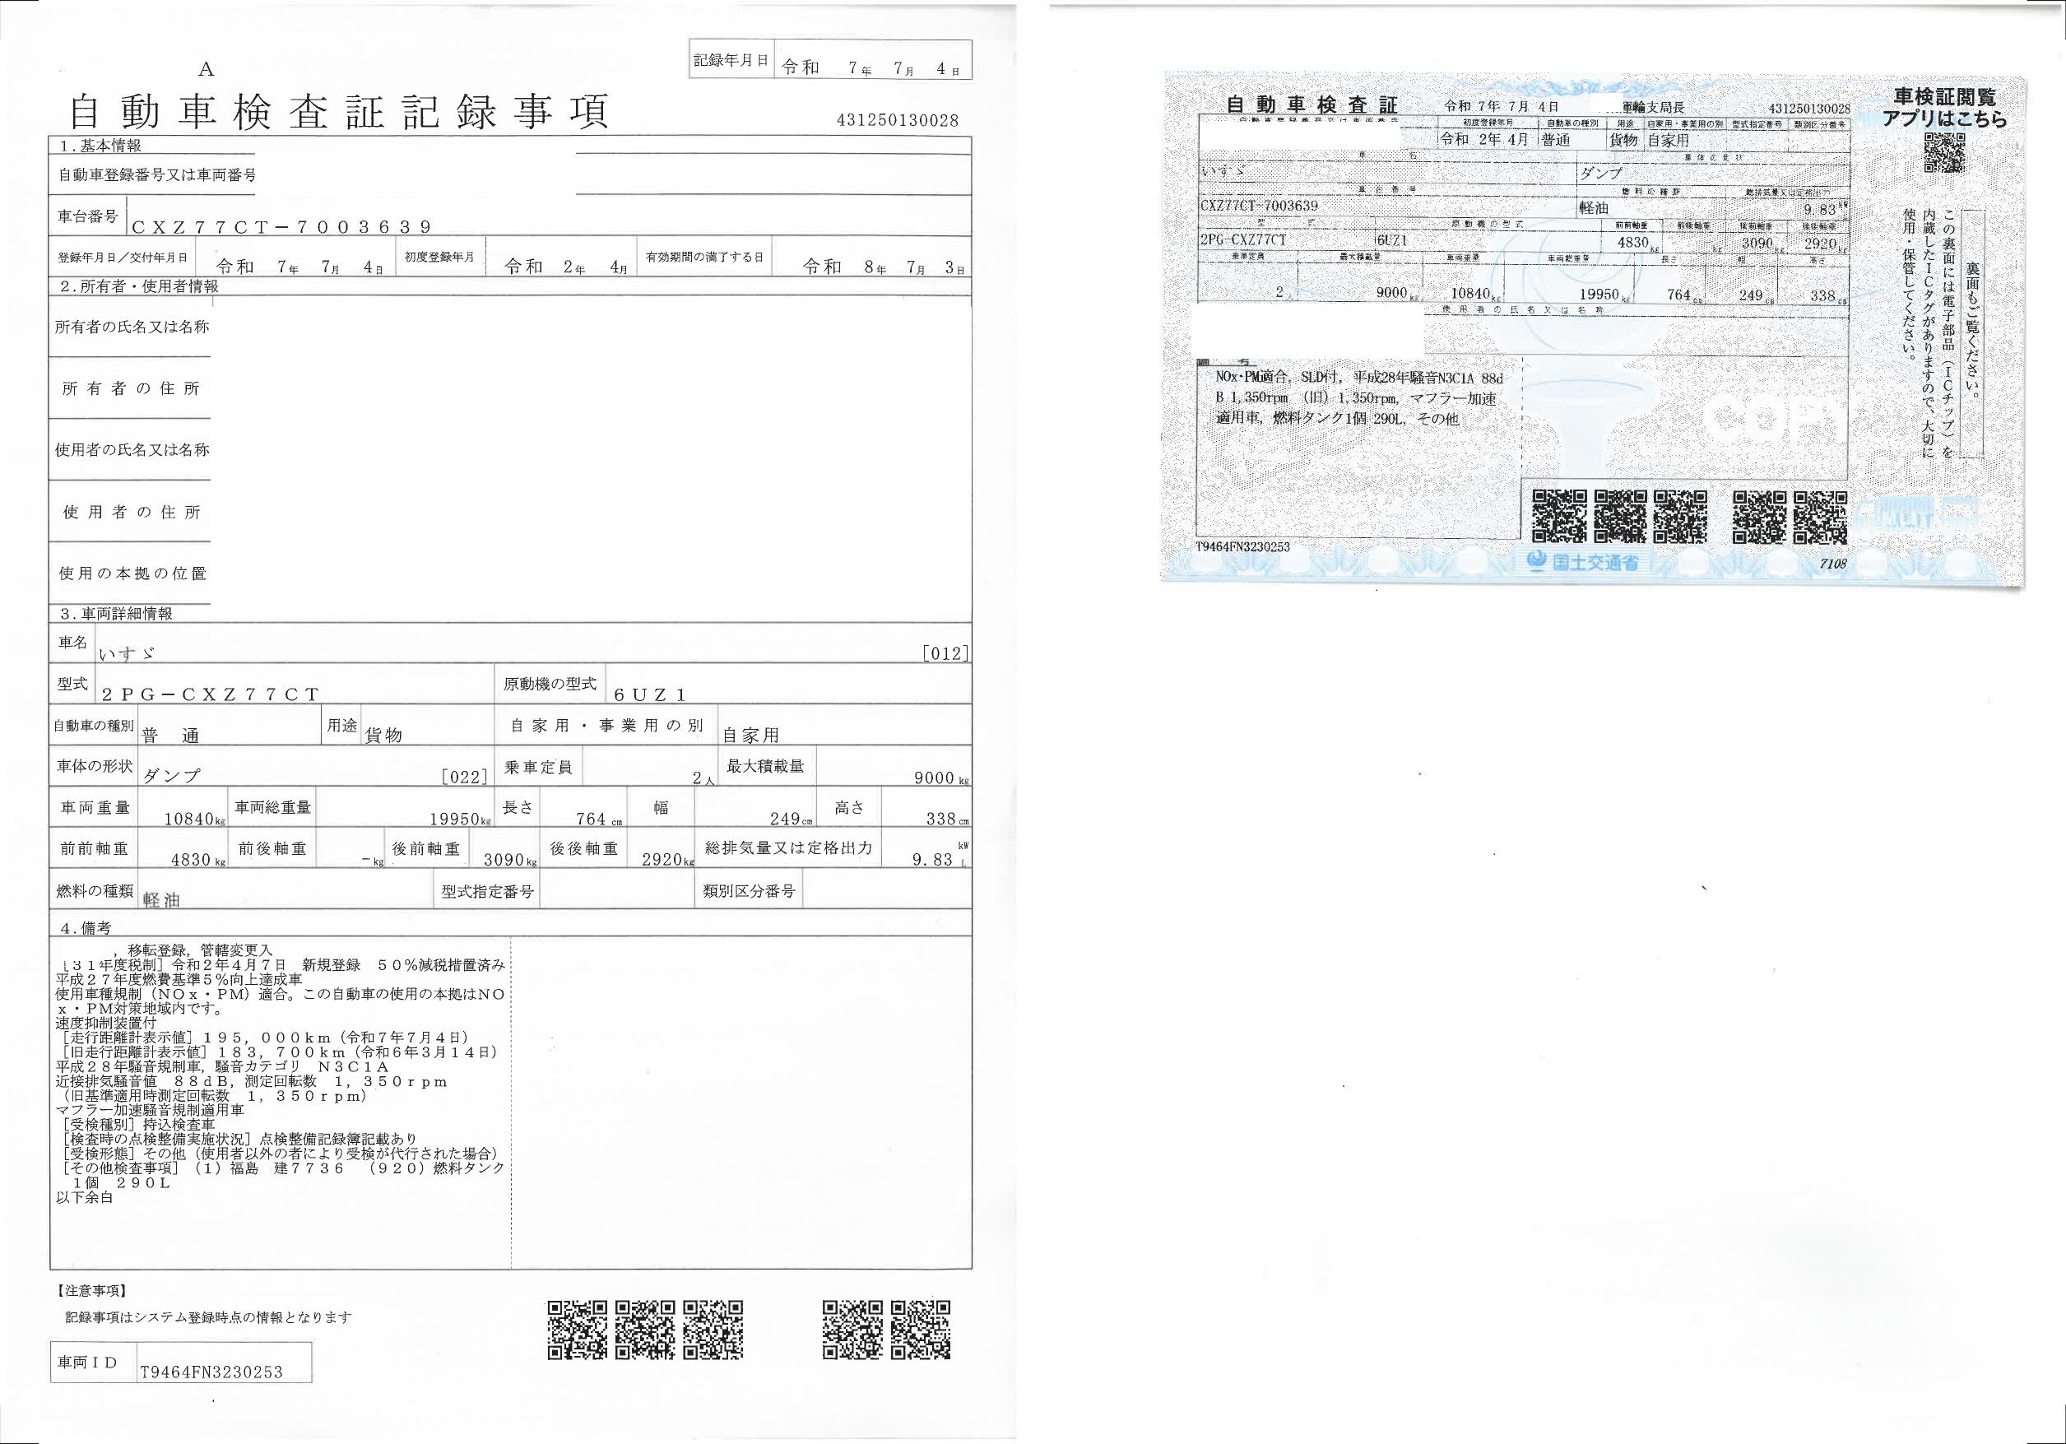Select the closing remark 以下余白
Image resolution: width=2066 pixels, height=1444 pixels.
[x=85, y=1197]
